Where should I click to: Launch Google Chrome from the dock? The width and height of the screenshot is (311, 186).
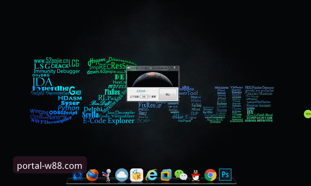pyautogui.click(x=210, y=175)
